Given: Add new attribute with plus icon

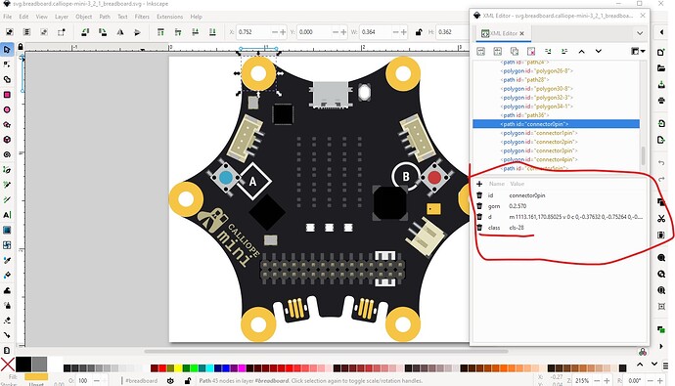Looking at the screenshot, I should (x=479, y=184).
